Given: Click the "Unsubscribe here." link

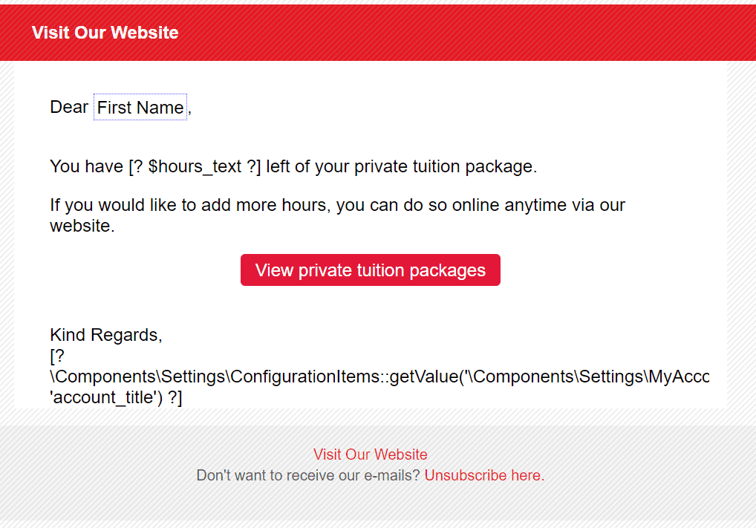Looking at the screenshot, I should pos(484,475).
